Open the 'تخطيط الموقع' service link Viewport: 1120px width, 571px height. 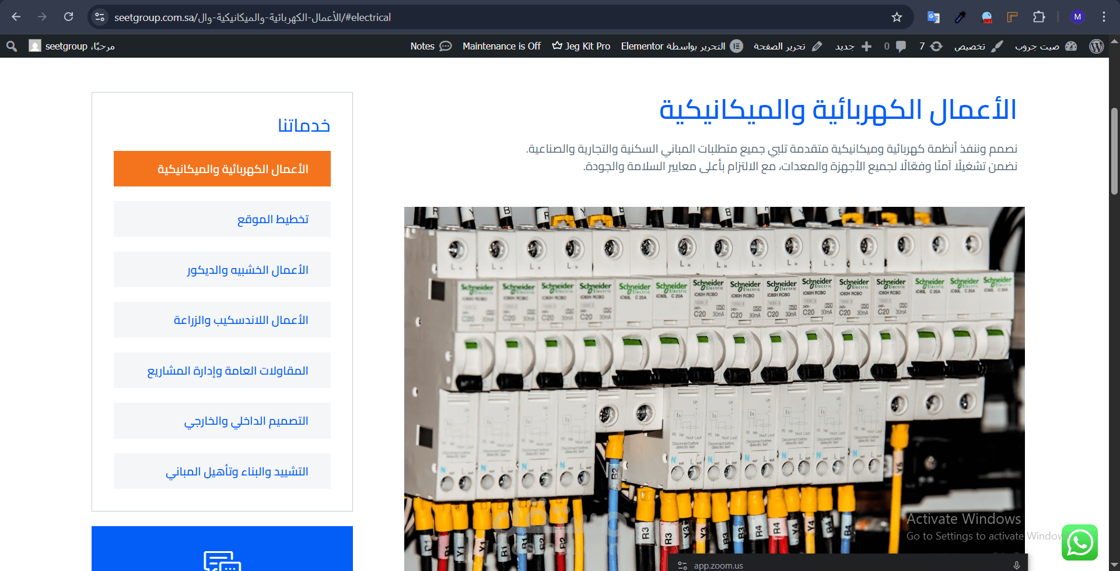[x=222, y=219]
